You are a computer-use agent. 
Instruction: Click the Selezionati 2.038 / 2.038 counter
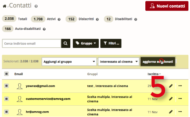21,61
